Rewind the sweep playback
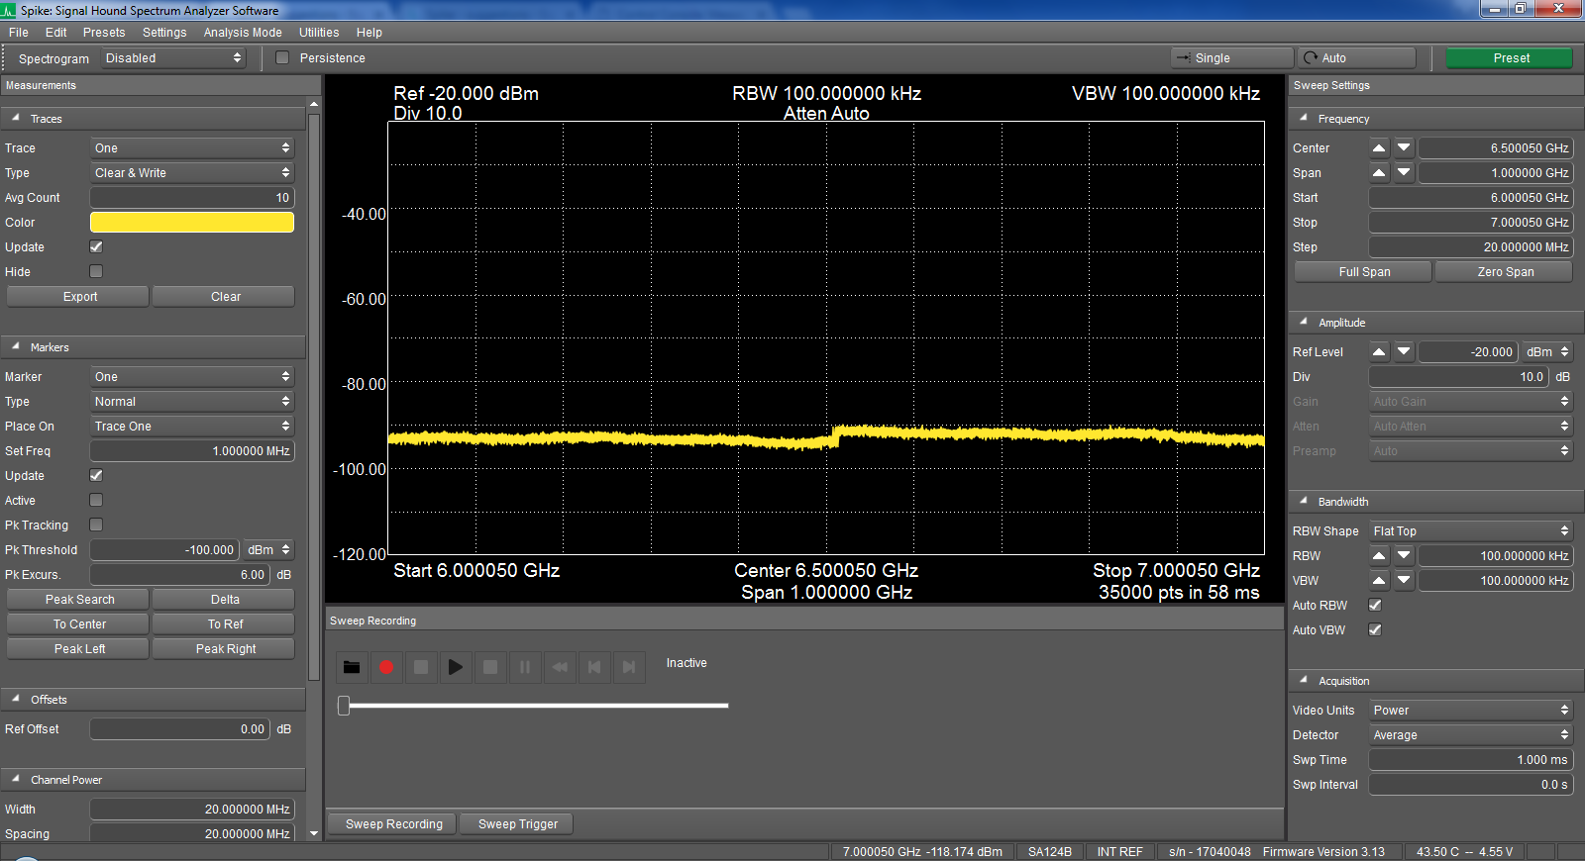Image resolution: width=1585 pixels, height=861 pixels. click(x=560, y=667)
